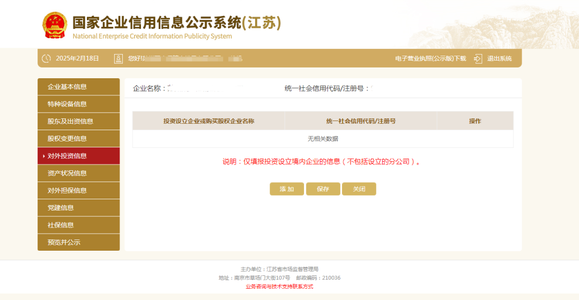Click the 邮政编码：210036 text
This screenshot has width=579, height=300.
click(318, 278)
